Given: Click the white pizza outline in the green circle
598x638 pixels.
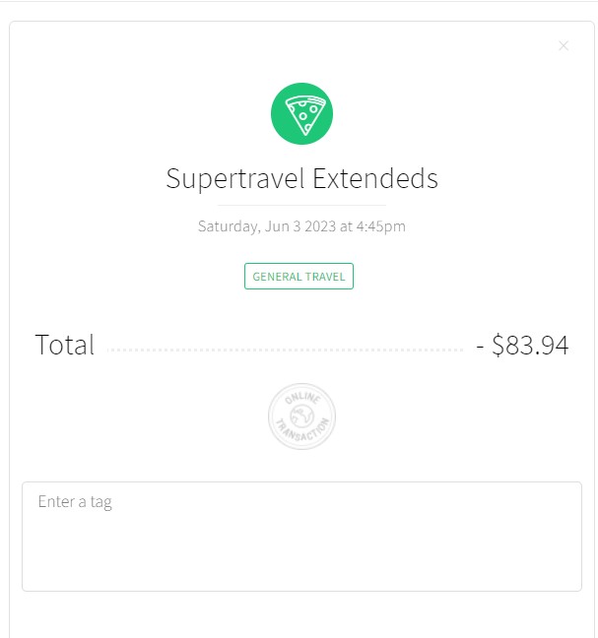Looking at the screenshot, I should 305,115.
